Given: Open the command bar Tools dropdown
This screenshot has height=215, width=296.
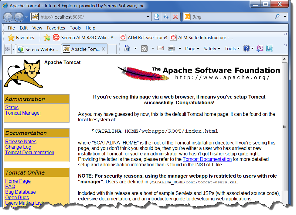Looking at the screenshot, I should pos(232,49).
